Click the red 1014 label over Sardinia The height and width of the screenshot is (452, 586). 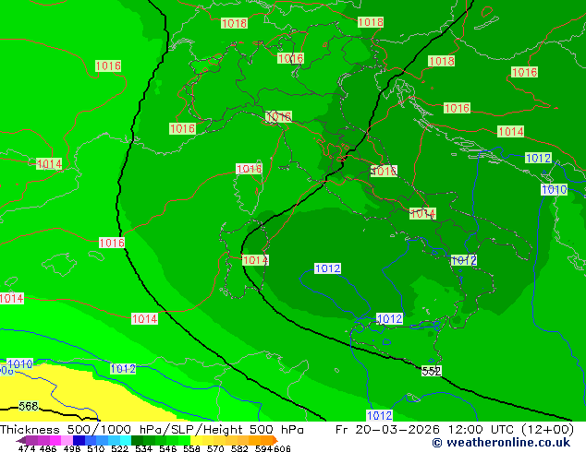pos(255,260)
